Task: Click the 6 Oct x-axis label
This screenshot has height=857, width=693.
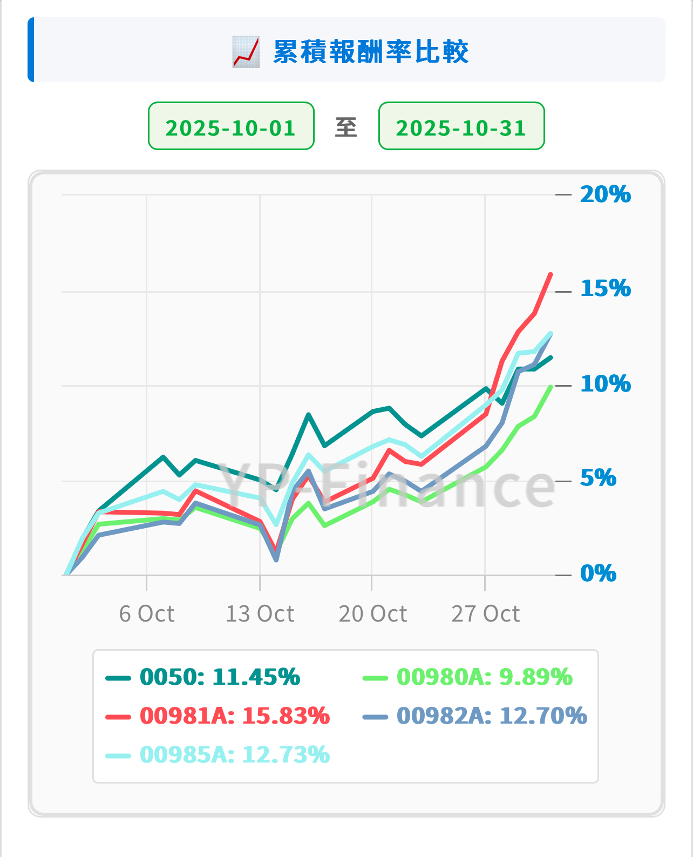Action: [147, 613]
